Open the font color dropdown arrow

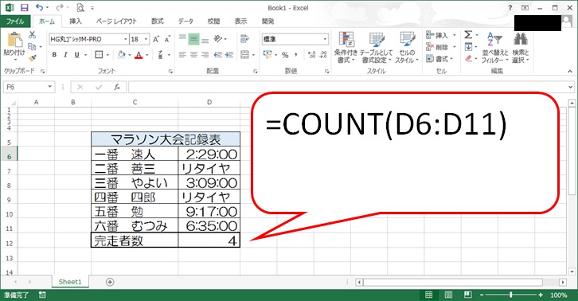tap(146, 55)
